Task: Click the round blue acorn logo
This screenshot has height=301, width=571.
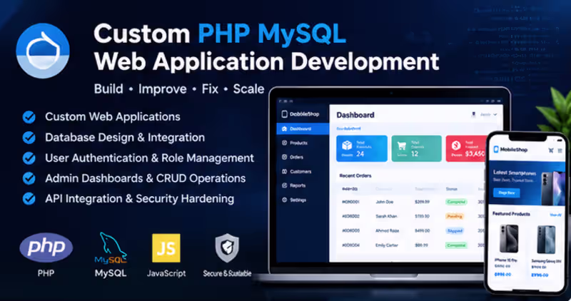Action: click(43, 51)
